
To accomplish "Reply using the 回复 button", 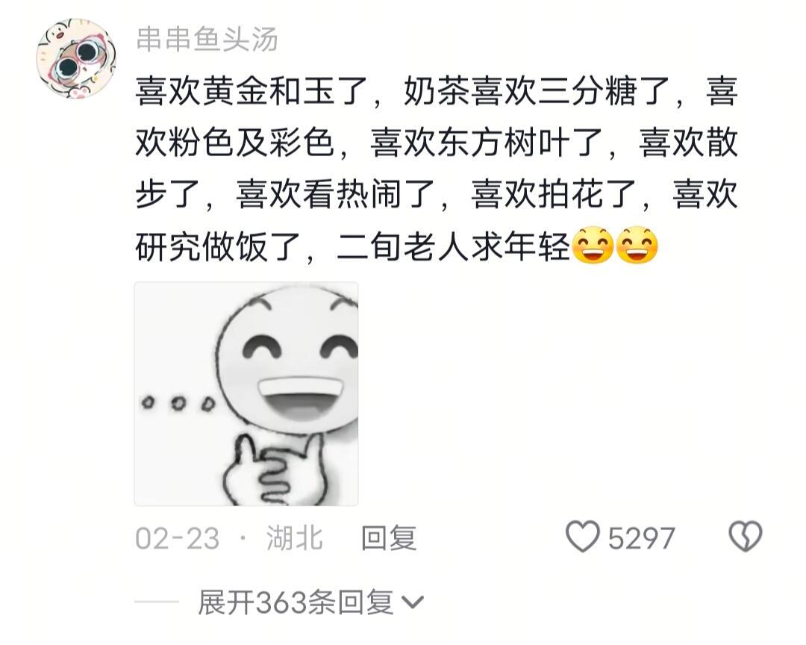I will [x=389, y=538].
